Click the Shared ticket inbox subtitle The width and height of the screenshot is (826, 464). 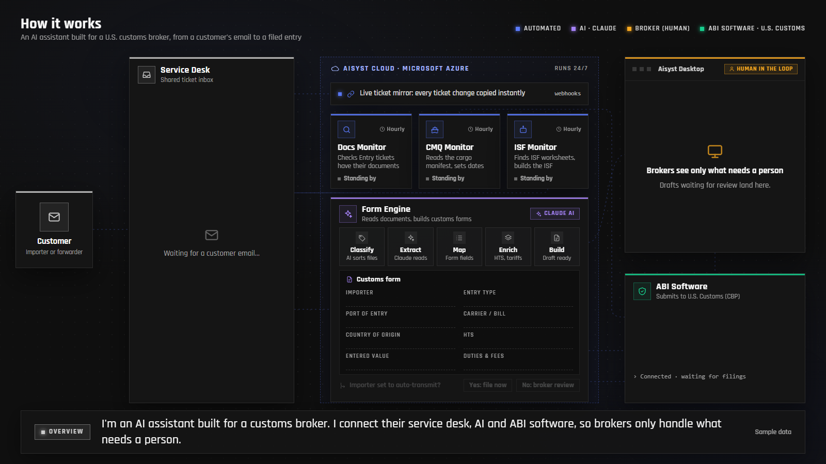point(187,80)
